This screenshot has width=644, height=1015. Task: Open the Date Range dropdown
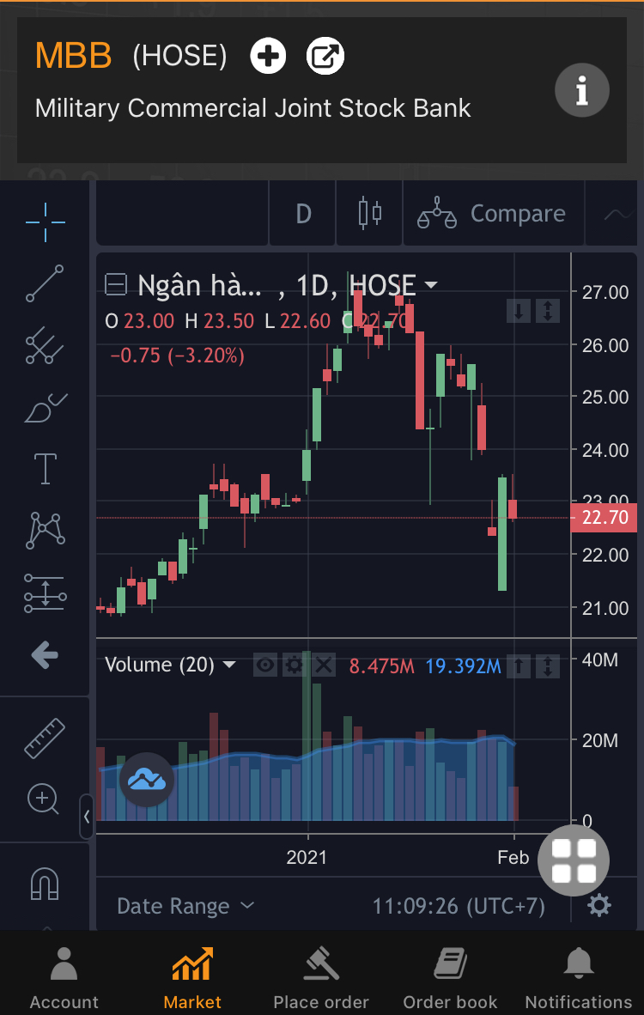pos(185,906)
